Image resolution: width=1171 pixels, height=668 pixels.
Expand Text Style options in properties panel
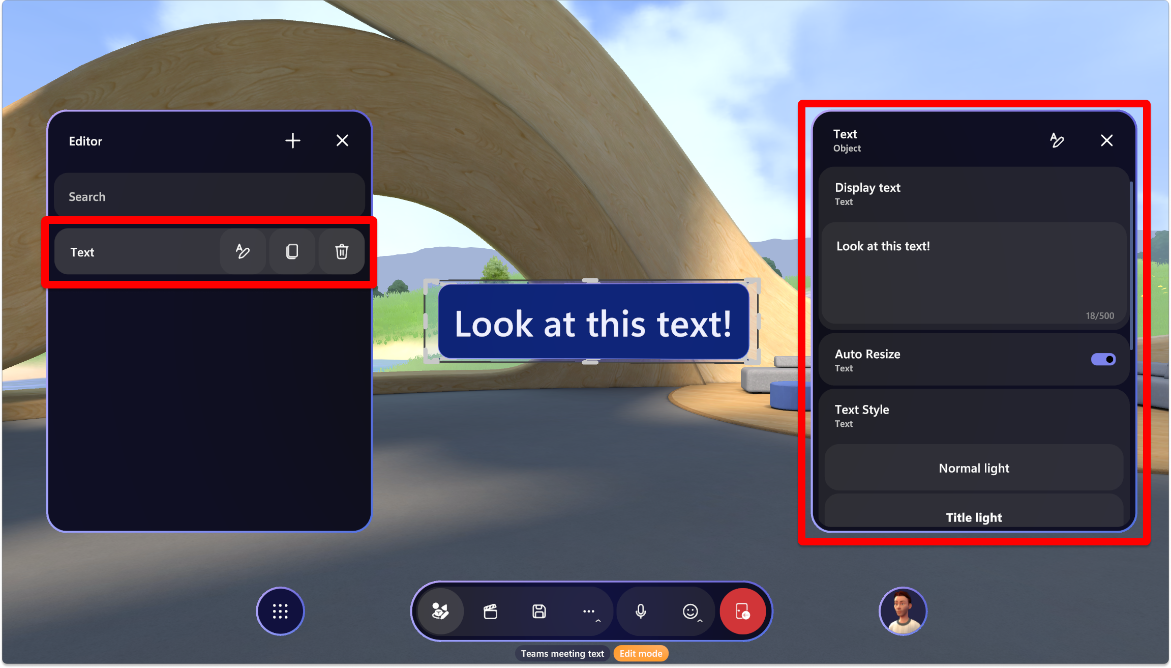click(974, 415)
